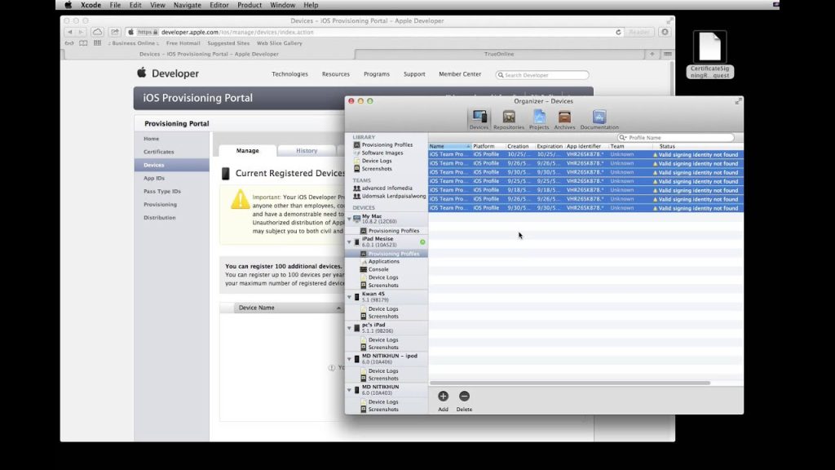835x470 pixels.
Task: Open Projects in Organizer toolbar
Action: point(539,119)
